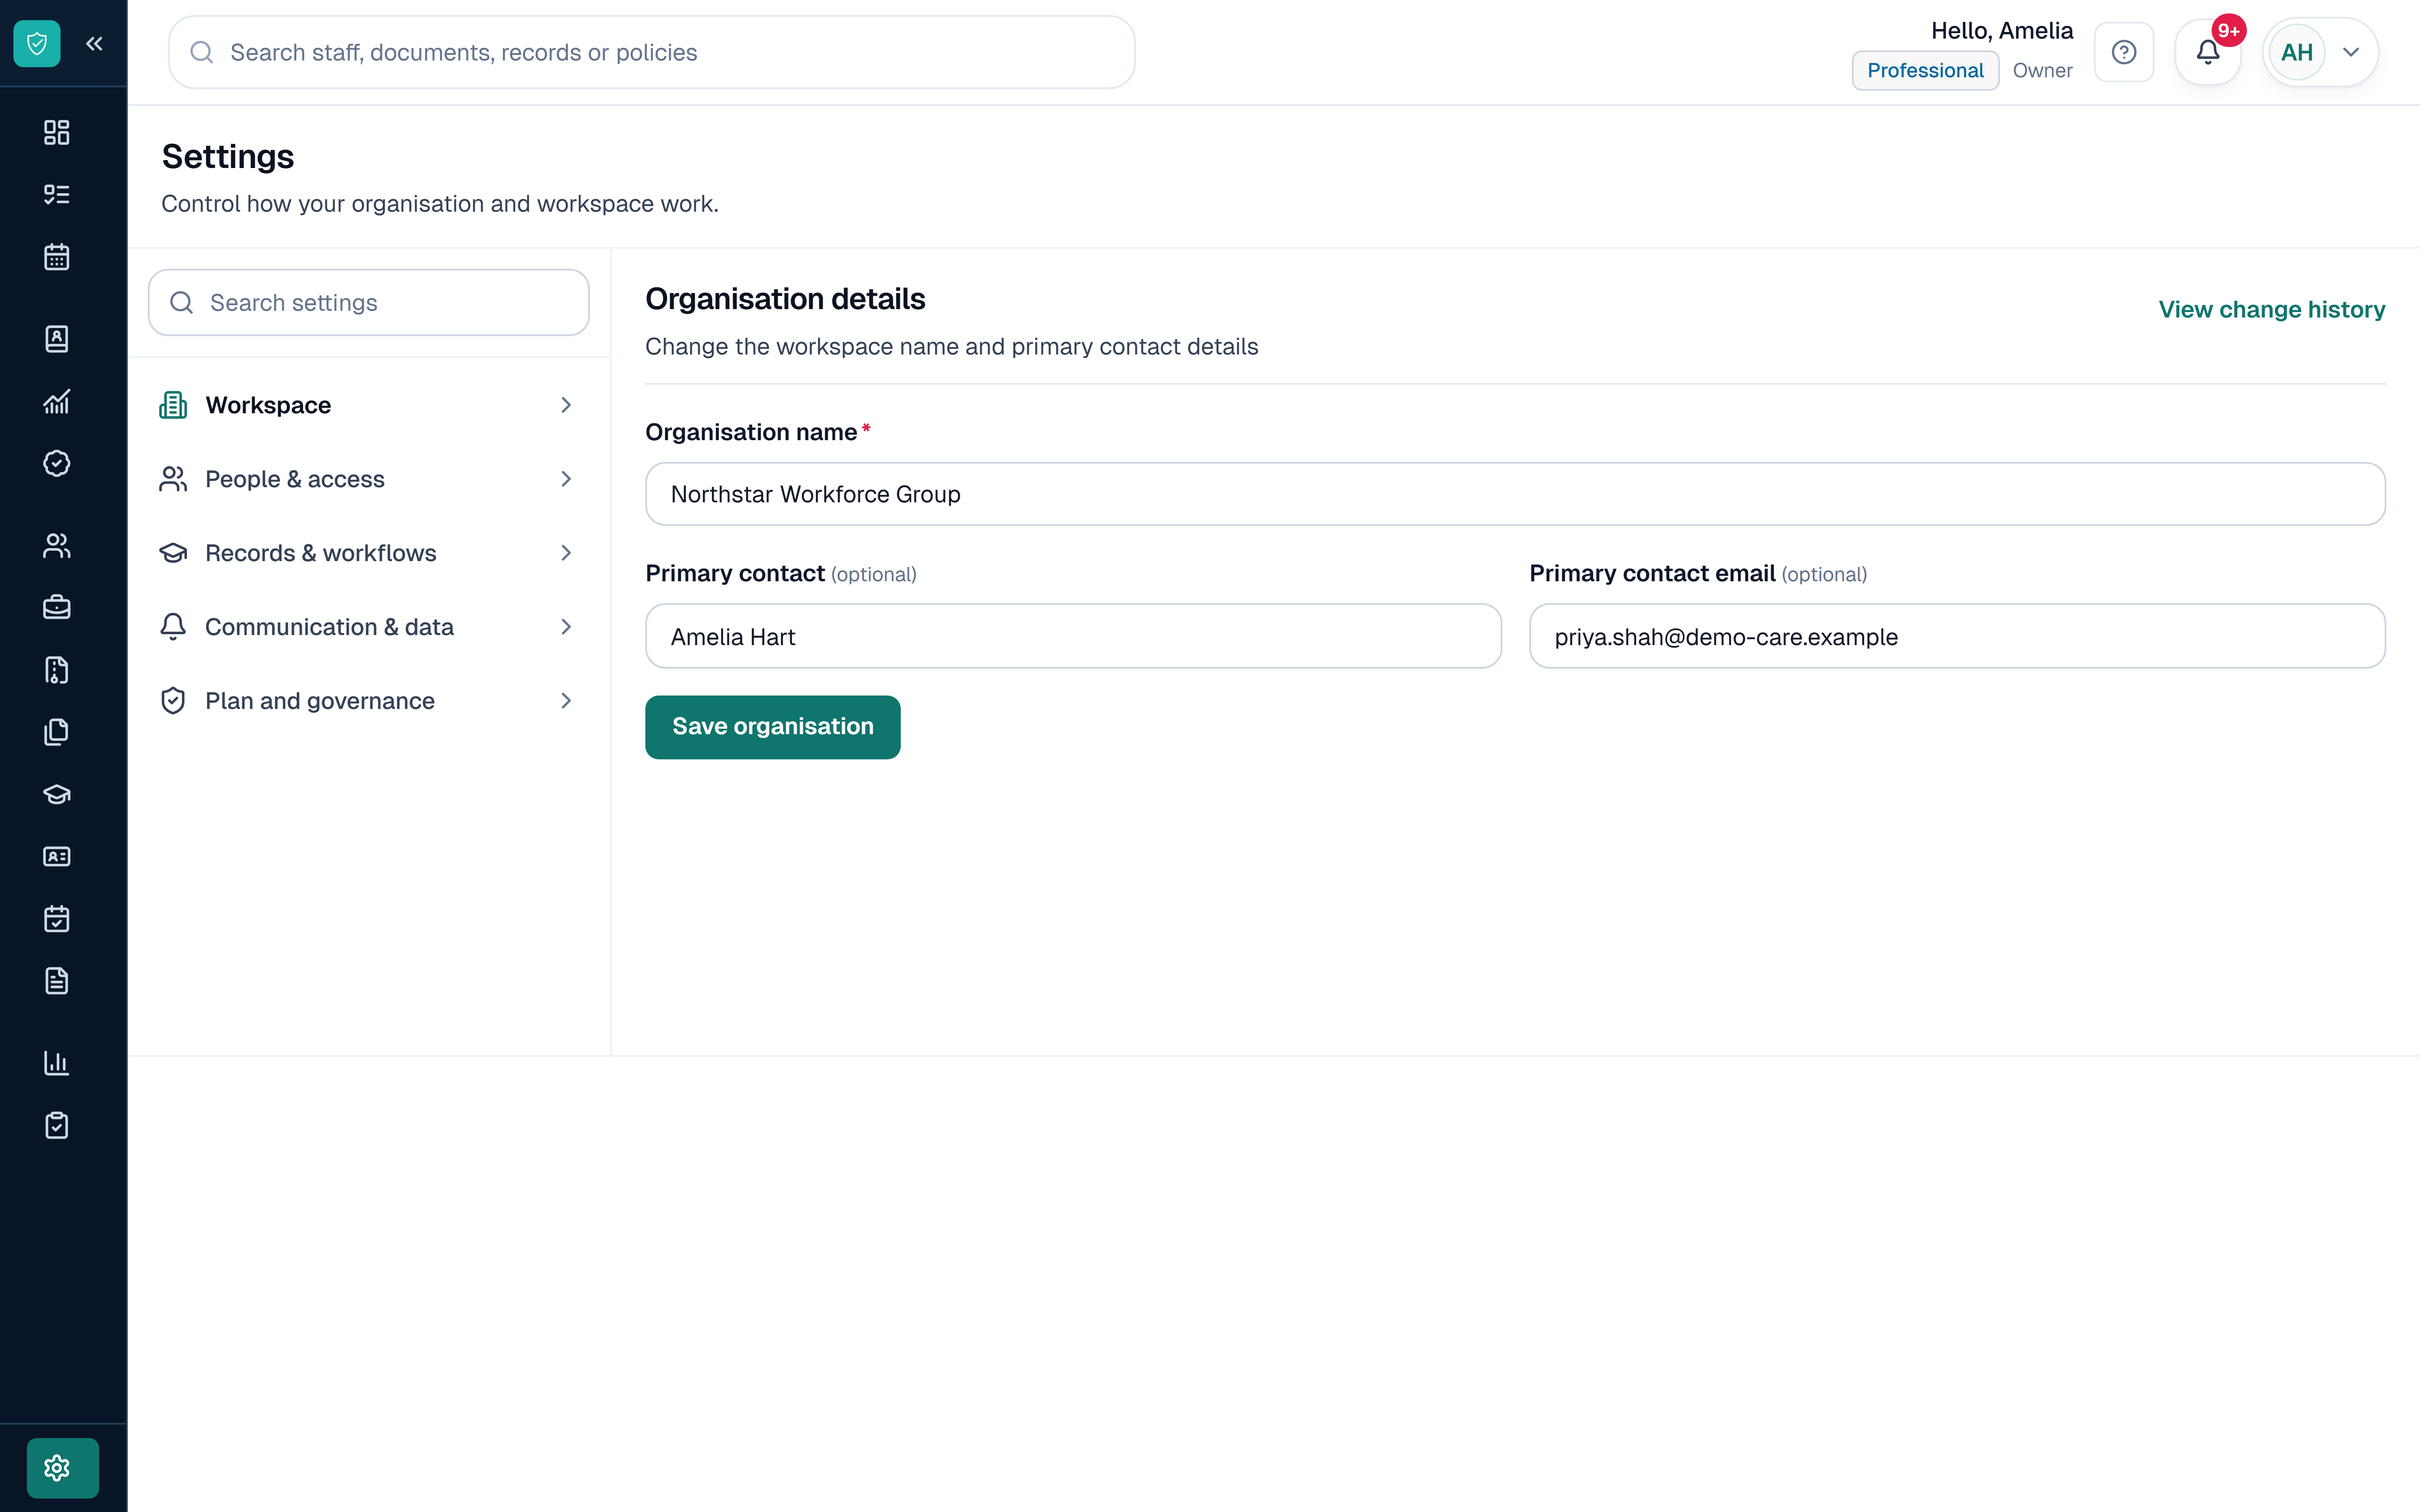Image resolution: width=2420 pixels, height=1512 pixels.
Task: Click the Primary contact input with Amelia Hart
Action: click(1073, 636)
